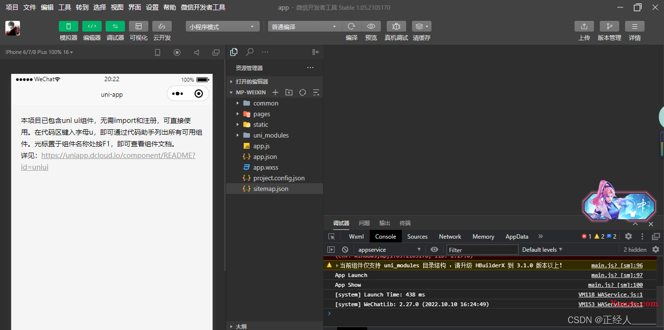Image resolution: width=664 pixels, height=330 pixels.
Task: Switch to the 终端 terminal tab
Action: [405, 223]
